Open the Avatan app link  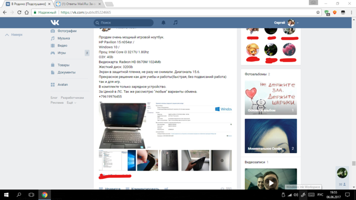tap(62, 84)
